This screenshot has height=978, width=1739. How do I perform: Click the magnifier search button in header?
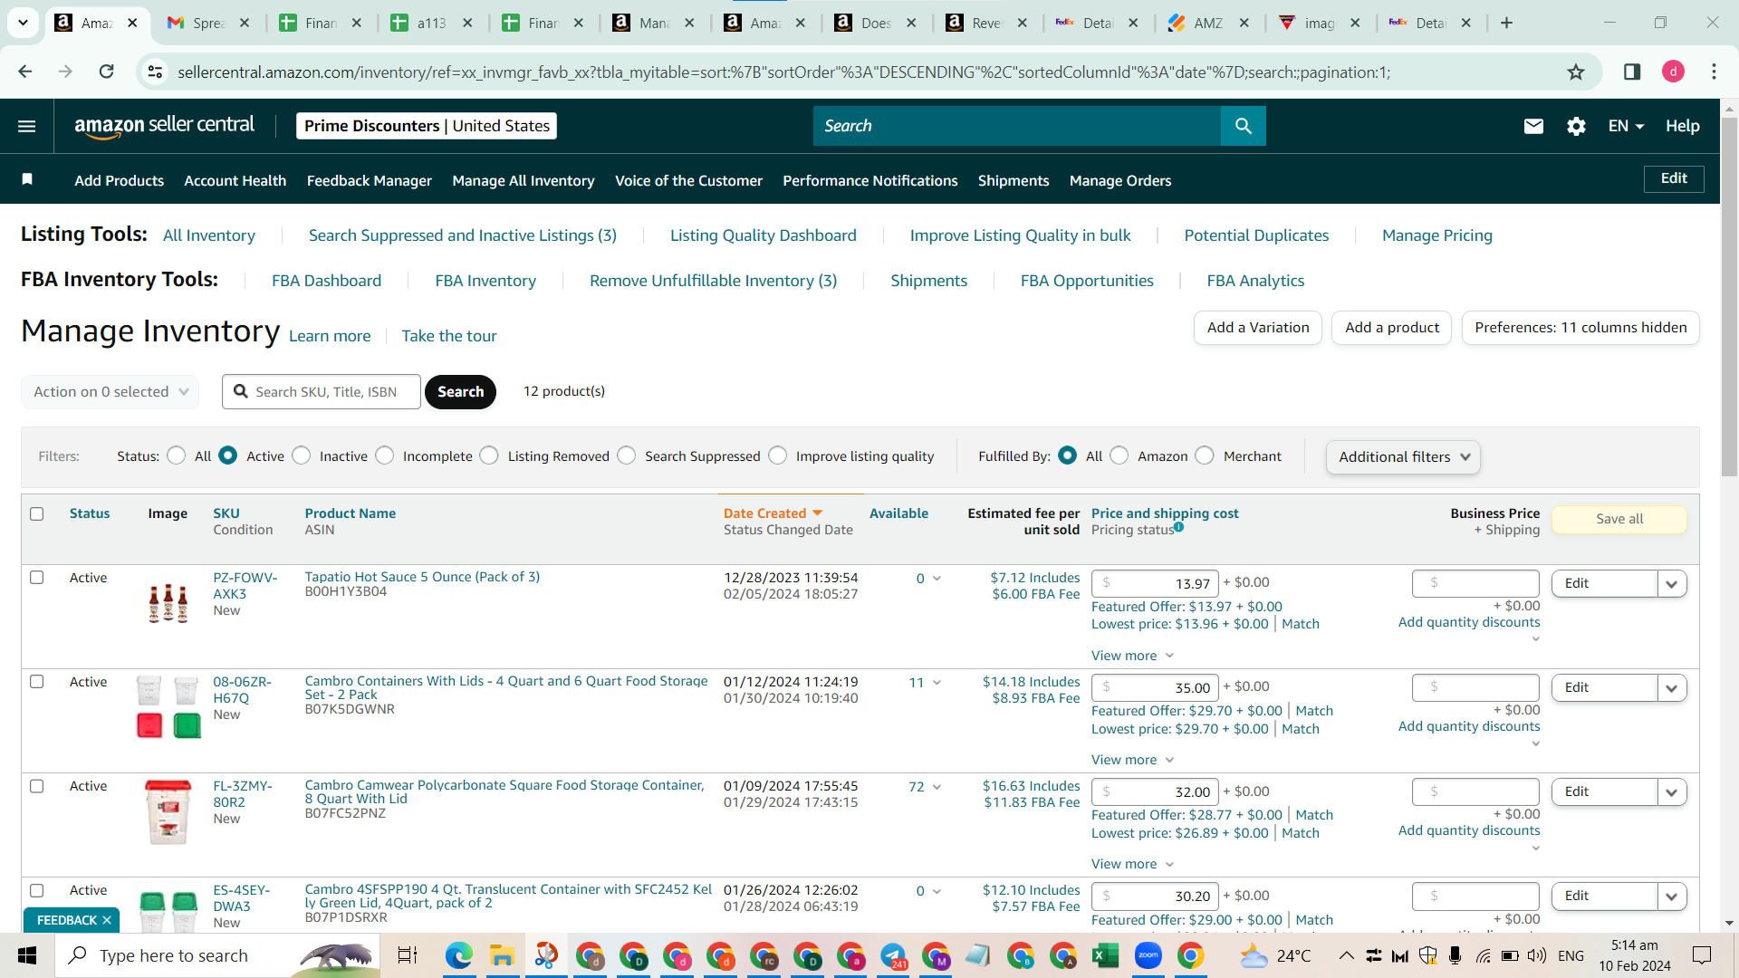pos(1243,126)
